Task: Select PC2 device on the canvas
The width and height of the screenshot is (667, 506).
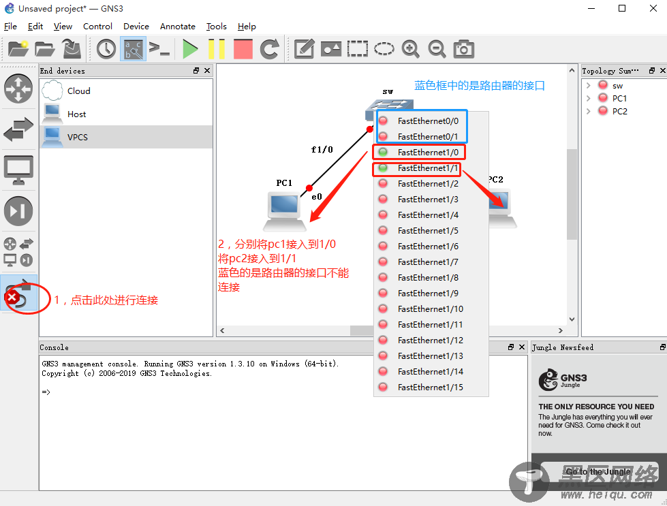Action: [502, 208]
